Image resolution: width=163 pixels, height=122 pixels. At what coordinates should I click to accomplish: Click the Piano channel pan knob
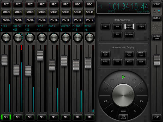coord(78,37)
